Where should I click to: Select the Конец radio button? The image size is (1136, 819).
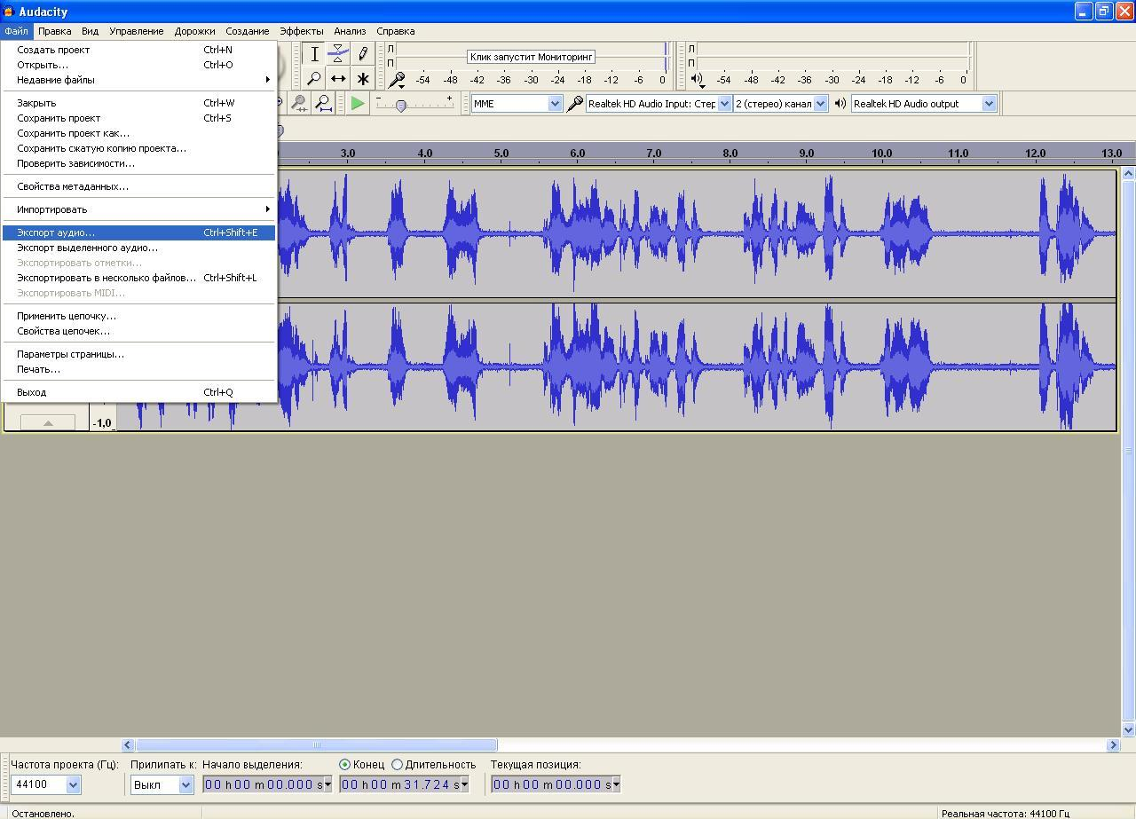pyautogui.click(x=344, y=764)
